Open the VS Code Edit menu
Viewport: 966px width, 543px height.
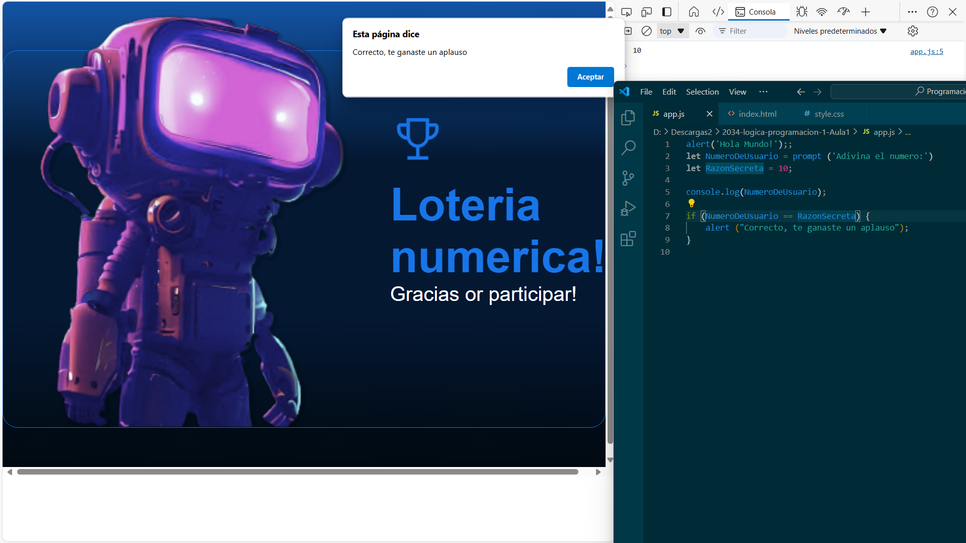669,92
